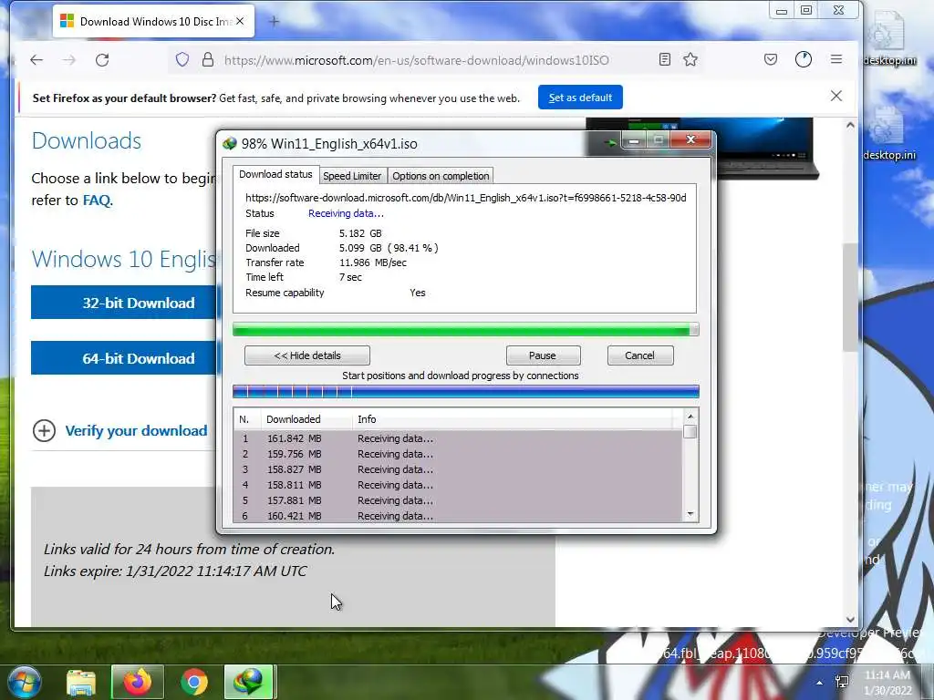
Task: Show hidden system tray icons
Action: click(x=820, y=683)
